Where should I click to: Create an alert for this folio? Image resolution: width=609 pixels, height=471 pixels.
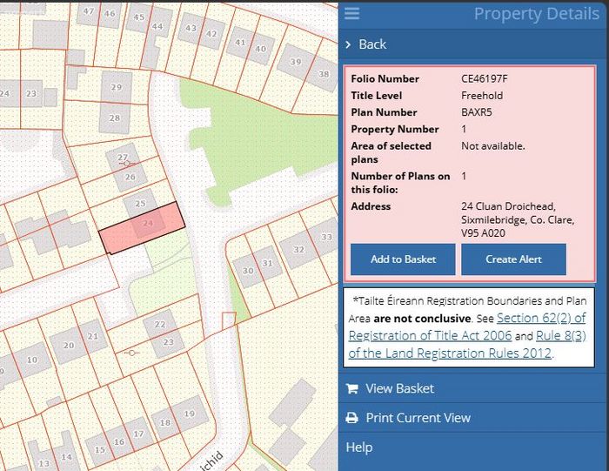(x=513, y=259)
